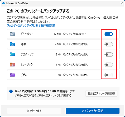125x117 pixels.
Task: Click the 追加のストレージを取得 button
Action: [x=101, y=93]
